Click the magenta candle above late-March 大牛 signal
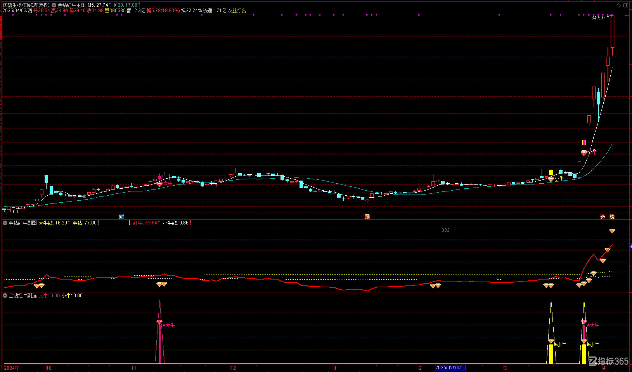The width and height of the screenshot is (632, 372). click(x=584, y=143)
